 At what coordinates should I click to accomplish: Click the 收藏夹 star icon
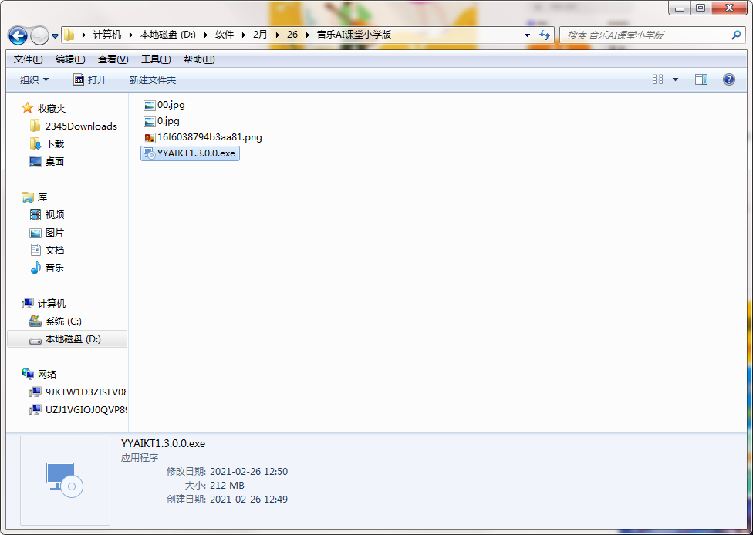[x=27, y=108]
